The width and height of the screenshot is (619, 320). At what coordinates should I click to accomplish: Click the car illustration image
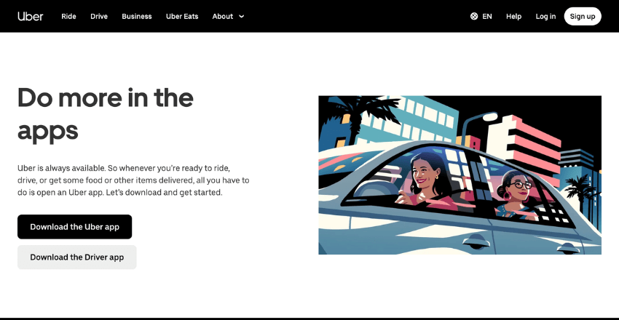[x=460, y=175]
